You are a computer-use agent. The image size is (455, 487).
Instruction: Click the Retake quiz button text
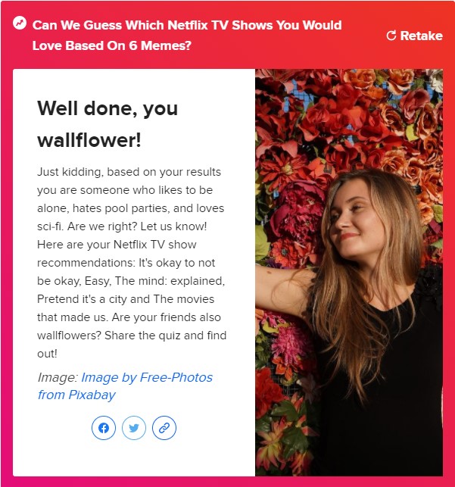click(421, 36)
